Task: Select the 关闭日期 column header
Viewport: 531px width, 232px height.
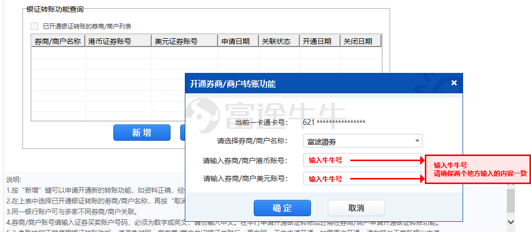Action: pyautogui.click(x=360, y=41)
